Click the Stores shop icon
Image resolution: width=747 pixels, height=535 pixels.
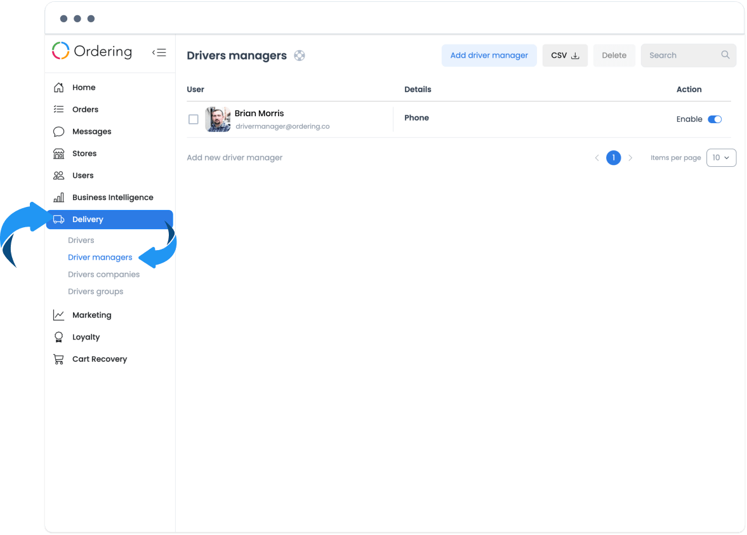tap(58, 154)
